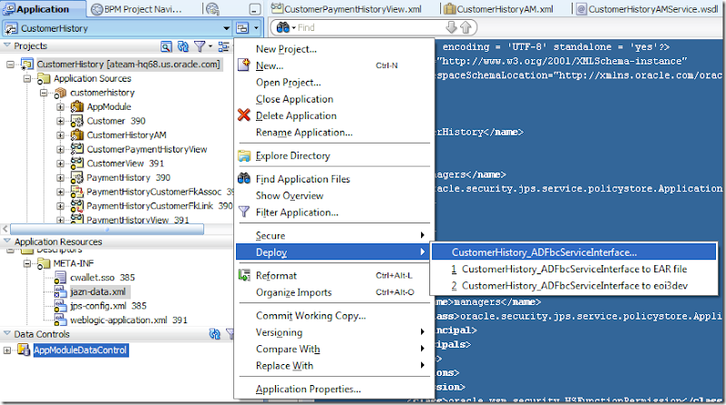Collapse the Application Sources folder

(27, 79)
